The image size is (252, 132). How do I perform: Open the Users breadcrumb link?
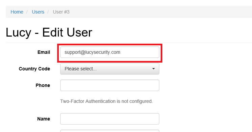[38, 12]
